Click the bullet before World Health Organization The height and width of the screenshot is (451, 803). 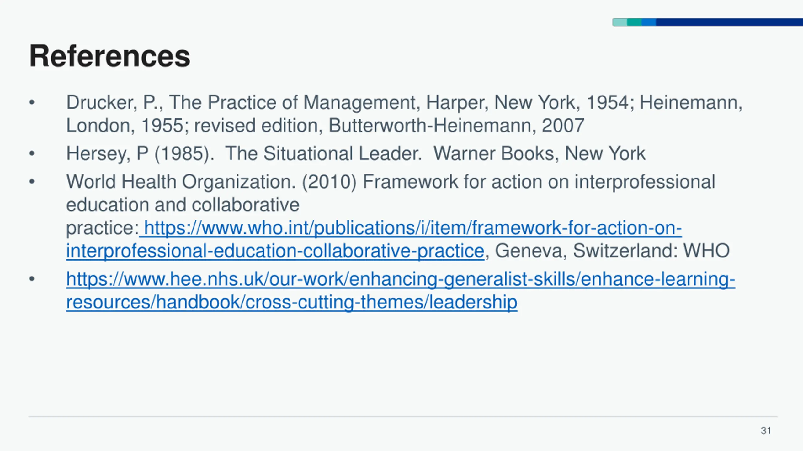(x=32, y=182)
